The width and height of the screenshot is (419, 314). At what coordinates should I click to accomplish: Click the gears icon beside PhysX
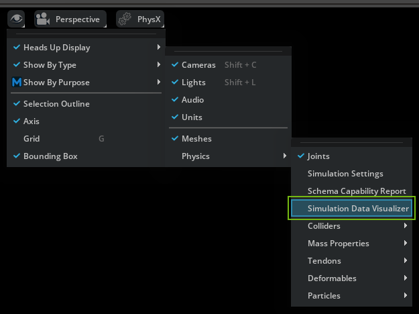pyautogui.click(x=125, y=19)
